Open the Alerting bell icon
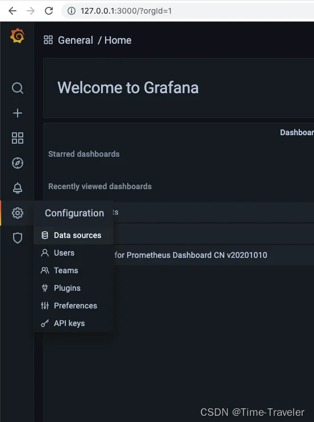This screenshot has height=422, width=314. pos(18,188)
